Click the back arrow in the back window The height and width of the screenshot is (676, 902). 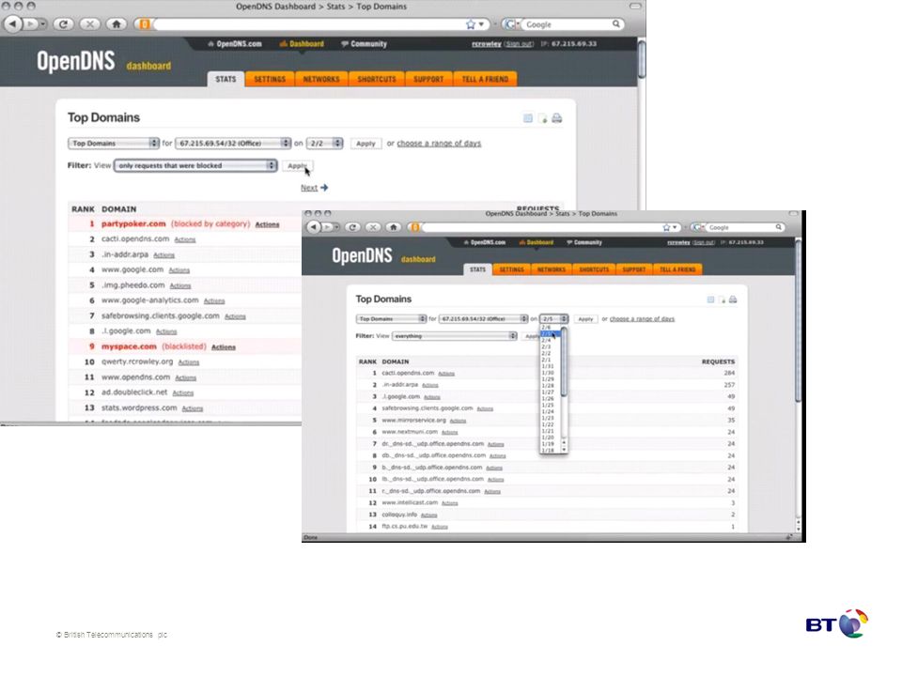tap(13, 24)
